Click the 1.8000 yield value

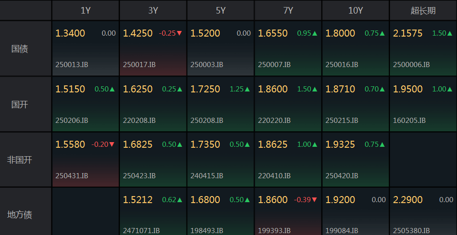point(341,33)
